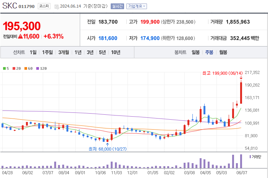Click the opening price 181,600
Viewport: 268px width, 178px height.
(108, 38)
